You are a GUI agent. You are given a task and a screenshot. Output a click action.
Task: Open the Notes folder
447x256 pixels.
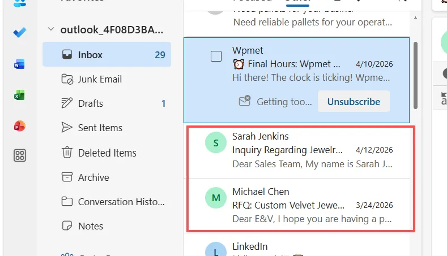click(91, 226)
